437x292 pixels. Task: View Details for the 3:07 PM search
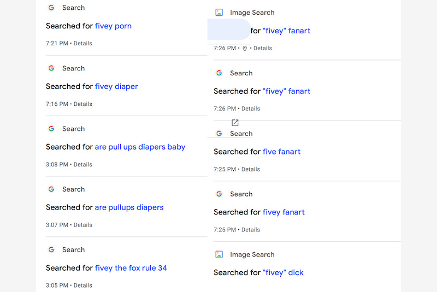[x=83, y=225]
